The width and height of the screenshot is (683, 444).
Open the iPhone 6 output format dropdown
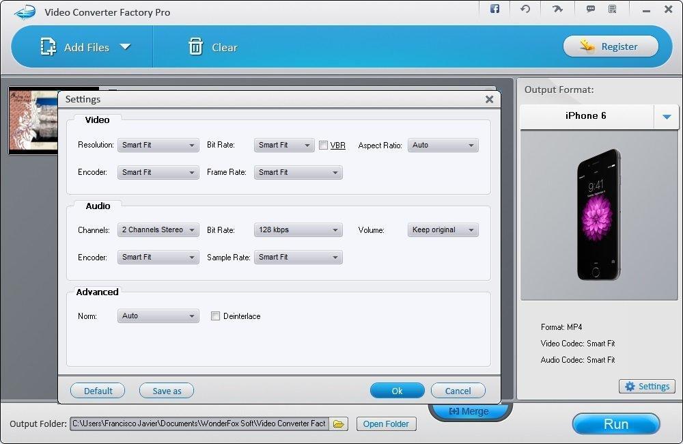(x=666, y=116)
